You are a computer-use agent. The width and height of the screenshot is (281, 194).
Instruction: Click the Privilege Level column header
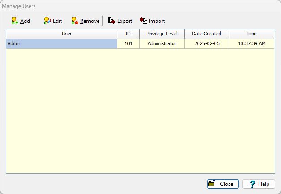click(162, 34)
